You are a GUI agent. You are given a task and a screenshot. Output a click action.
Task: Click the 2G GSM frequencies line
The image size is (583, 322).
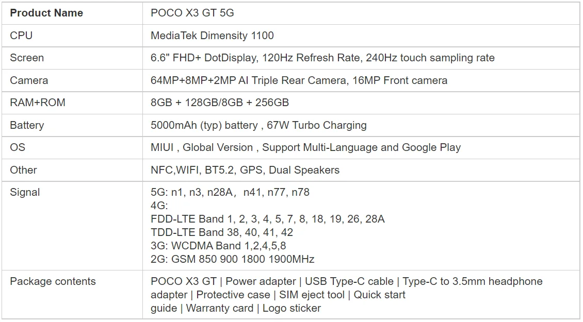[x=232, y=259]
